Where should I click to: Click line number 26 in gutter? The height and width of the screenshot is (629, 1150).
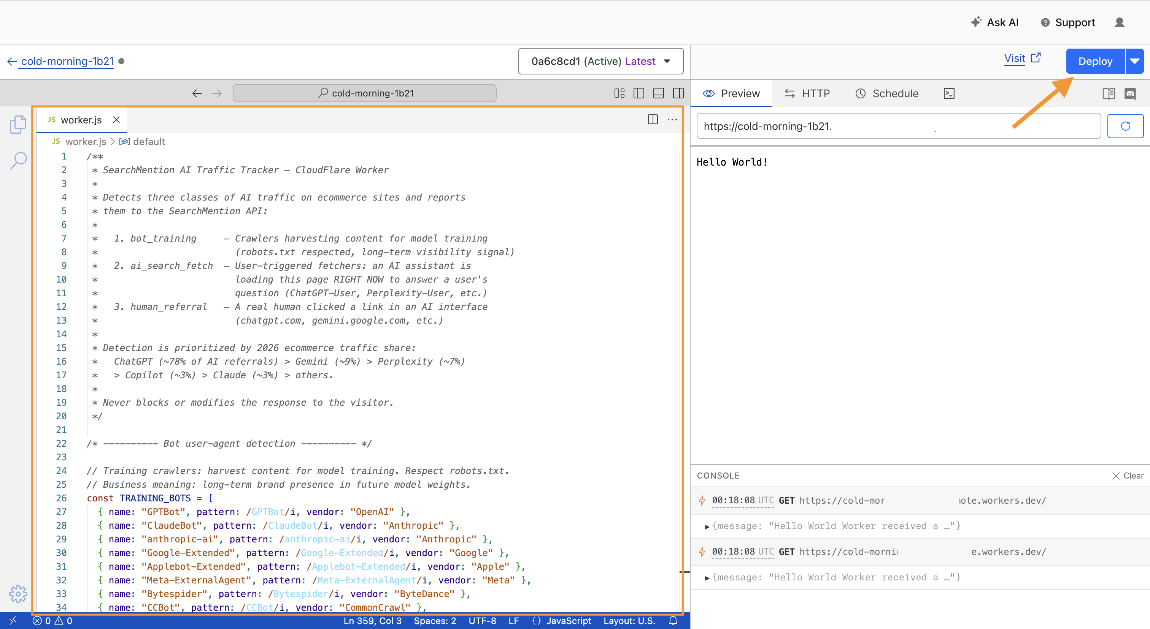pos(61,498)
